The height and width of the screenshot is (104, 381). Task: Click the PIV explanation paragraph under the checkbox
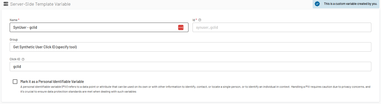195,89
